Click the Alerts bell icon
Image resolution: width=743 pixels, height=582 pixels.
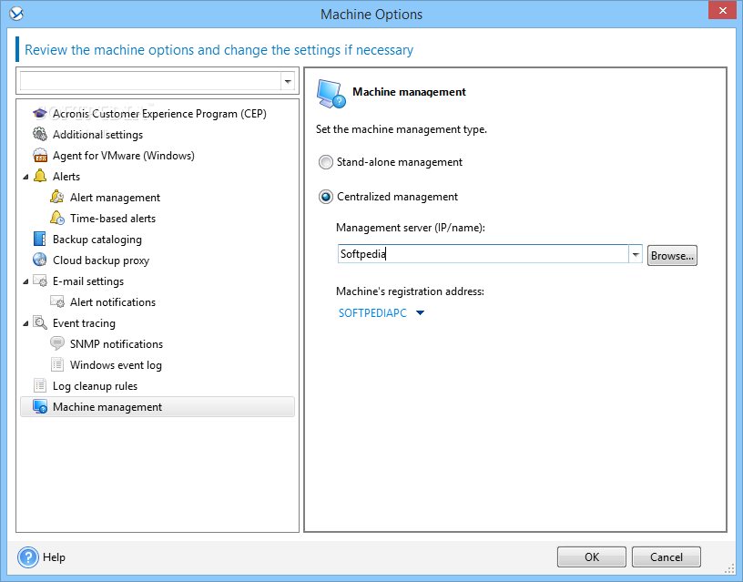40,177
